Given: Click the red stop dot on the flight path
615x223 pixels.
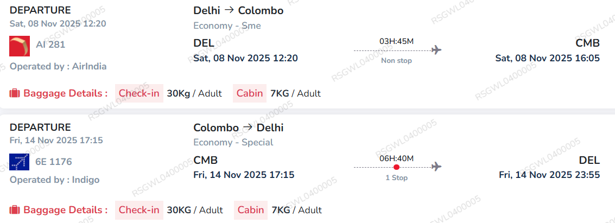Looking at the screenshot, I should pos(396,167).
